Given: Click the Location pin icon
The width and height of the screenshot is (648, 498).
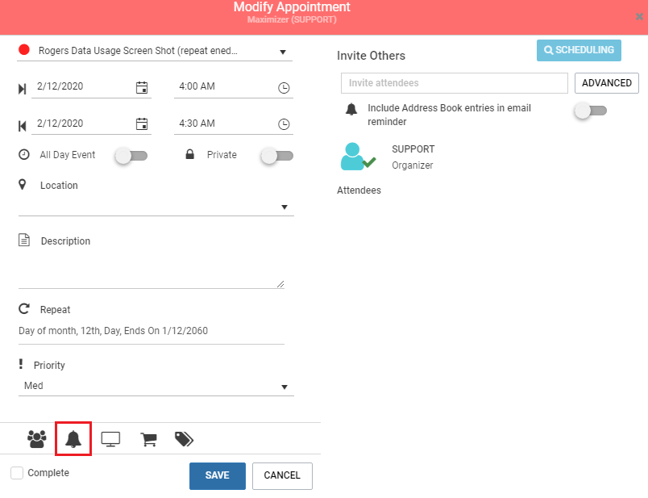Looking at the screenshot, I should [23, 185].
